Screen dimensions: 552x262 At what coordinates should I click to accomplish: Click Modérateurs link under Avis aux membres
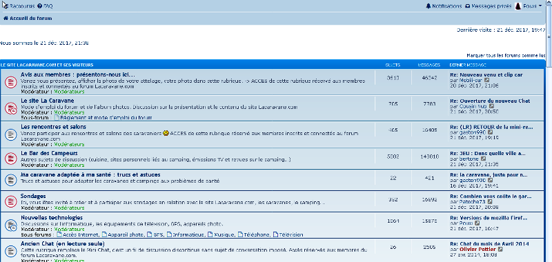[69, 92]
